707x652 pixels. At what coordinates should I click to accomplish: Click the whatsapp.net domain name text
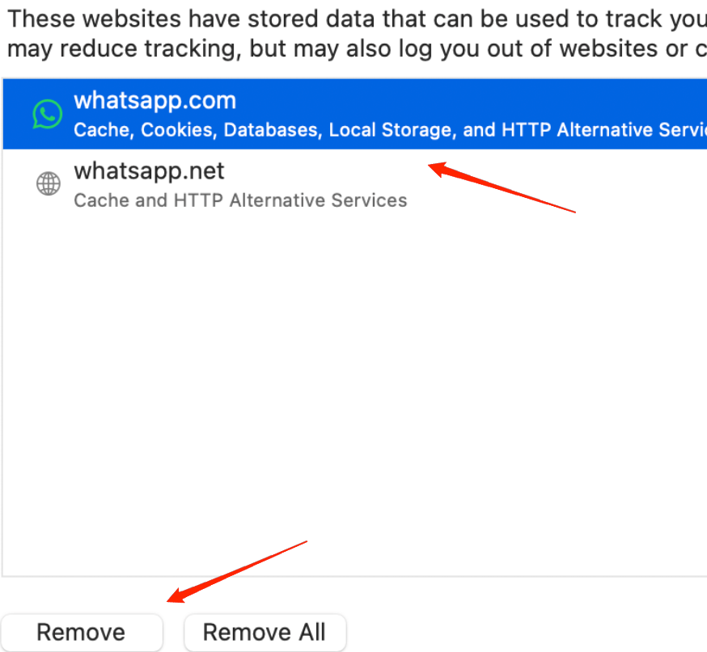[149, 170]
